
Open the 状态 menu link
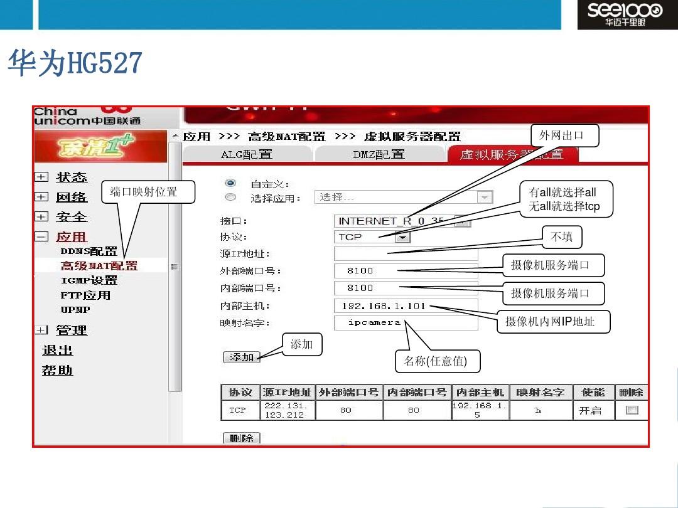click(x=72, y=177)
